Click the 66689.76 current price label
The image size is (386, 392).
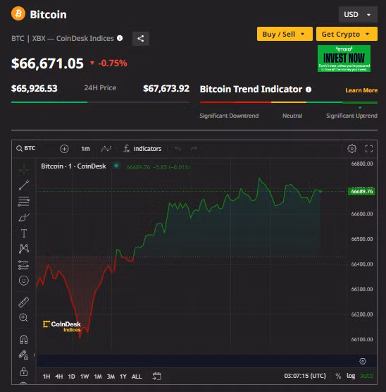361,192
